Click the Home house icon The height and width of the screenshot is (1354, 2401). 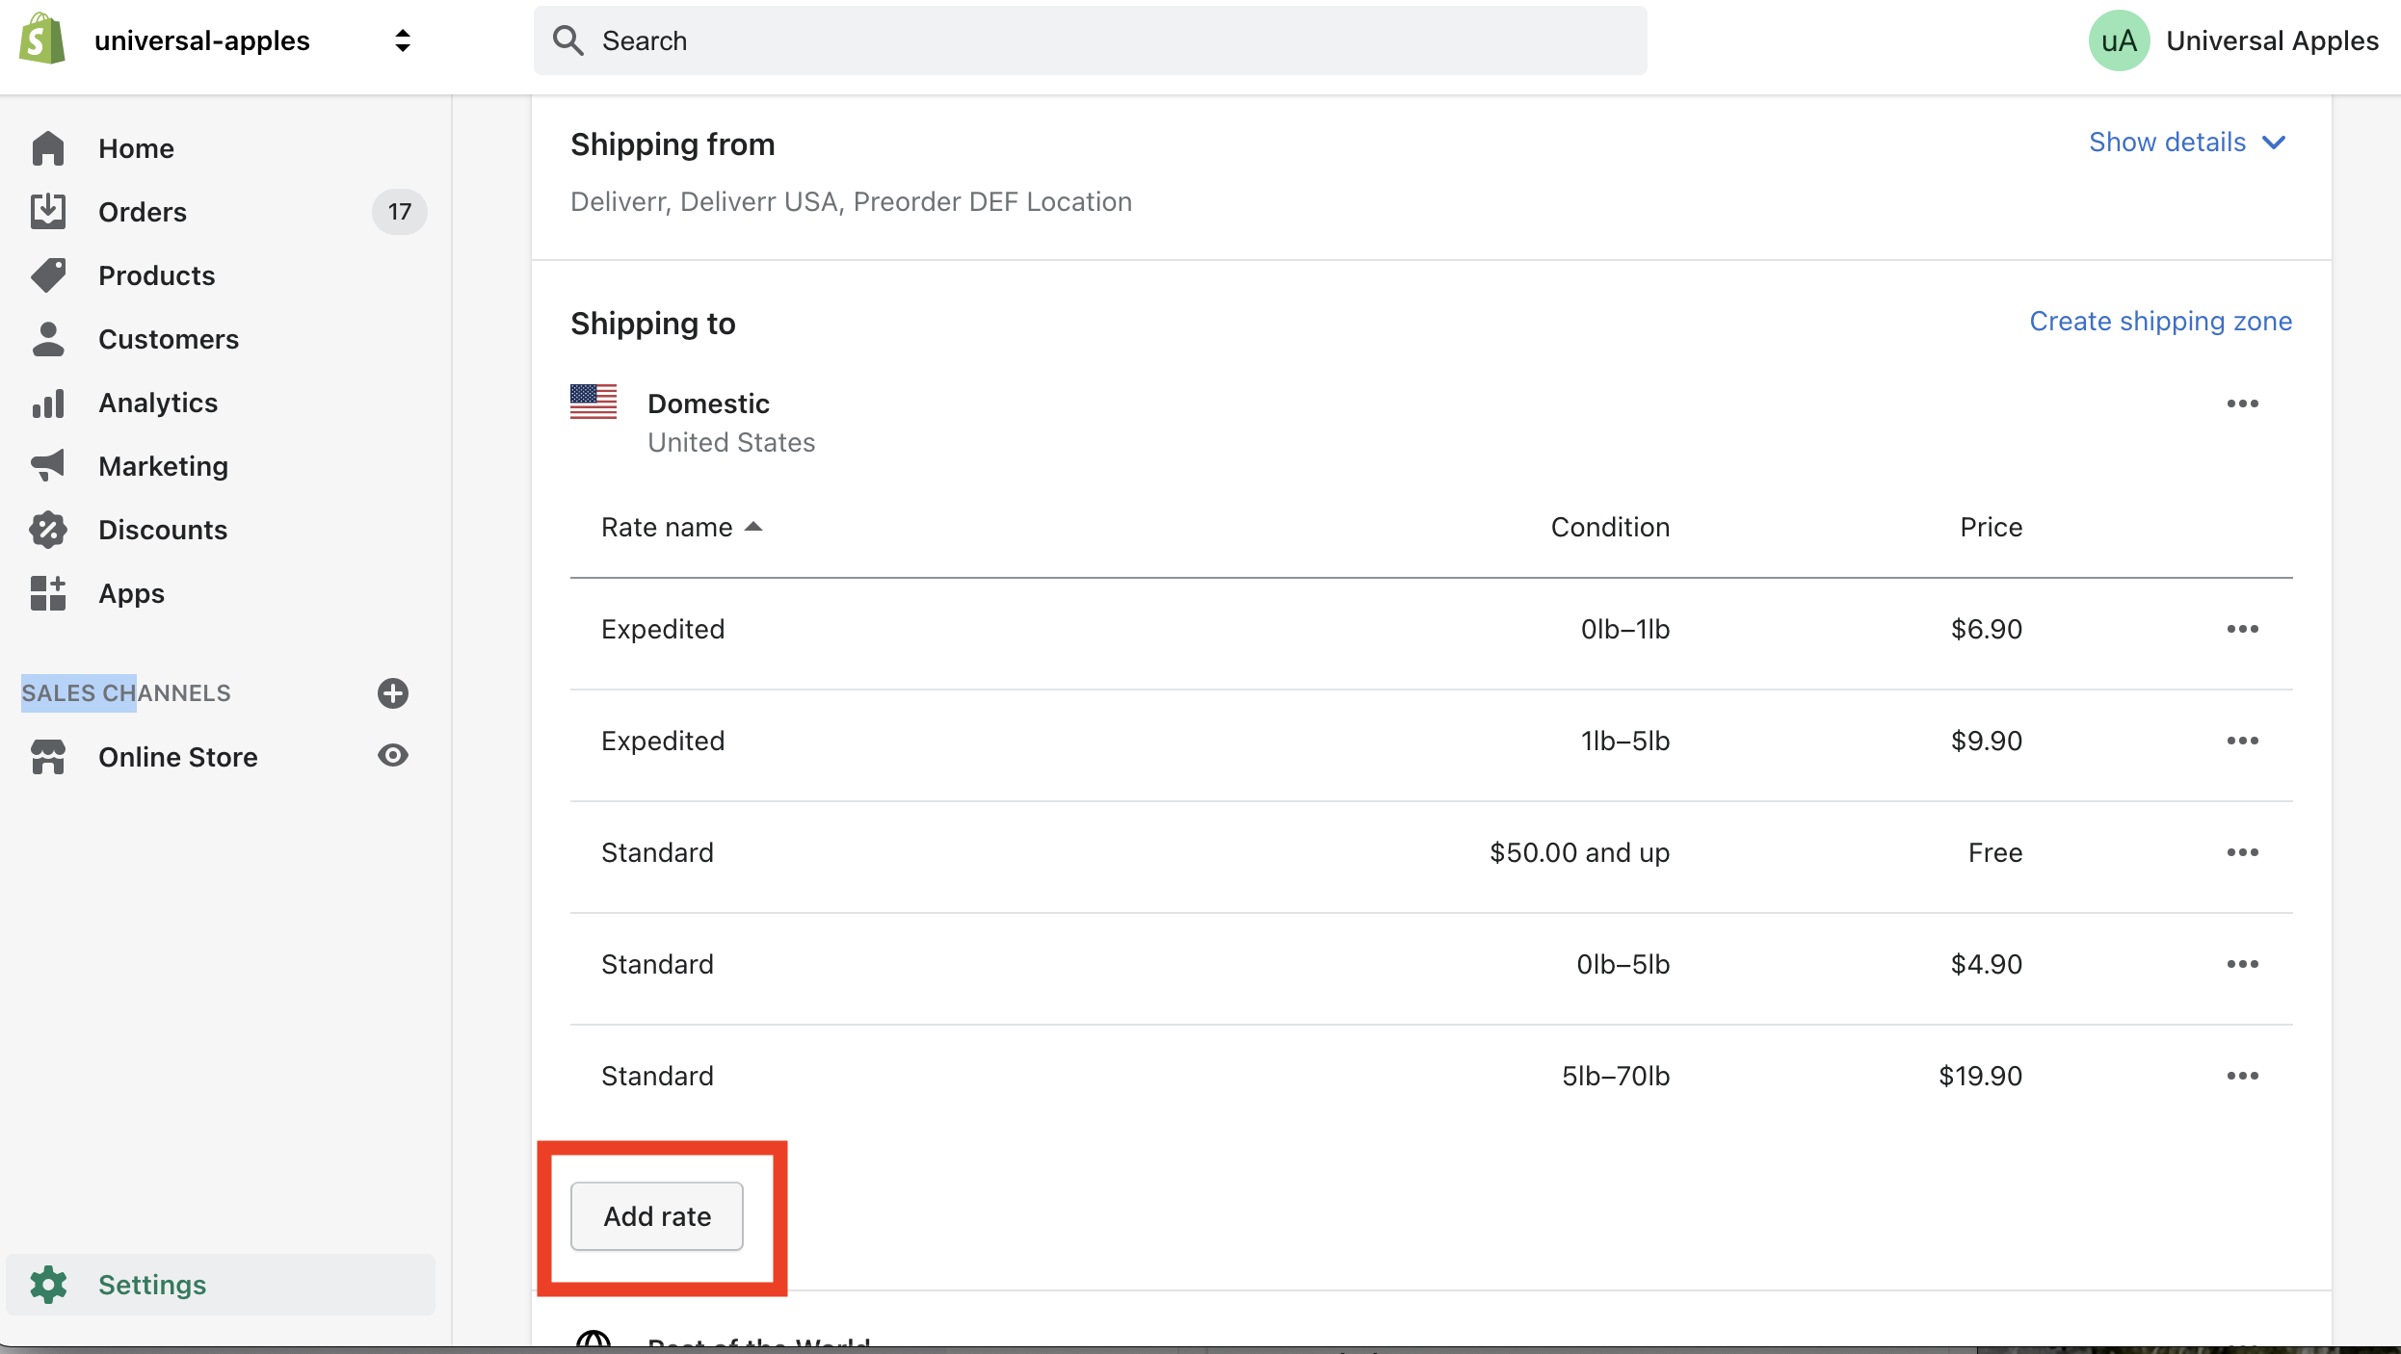[48, 148]
